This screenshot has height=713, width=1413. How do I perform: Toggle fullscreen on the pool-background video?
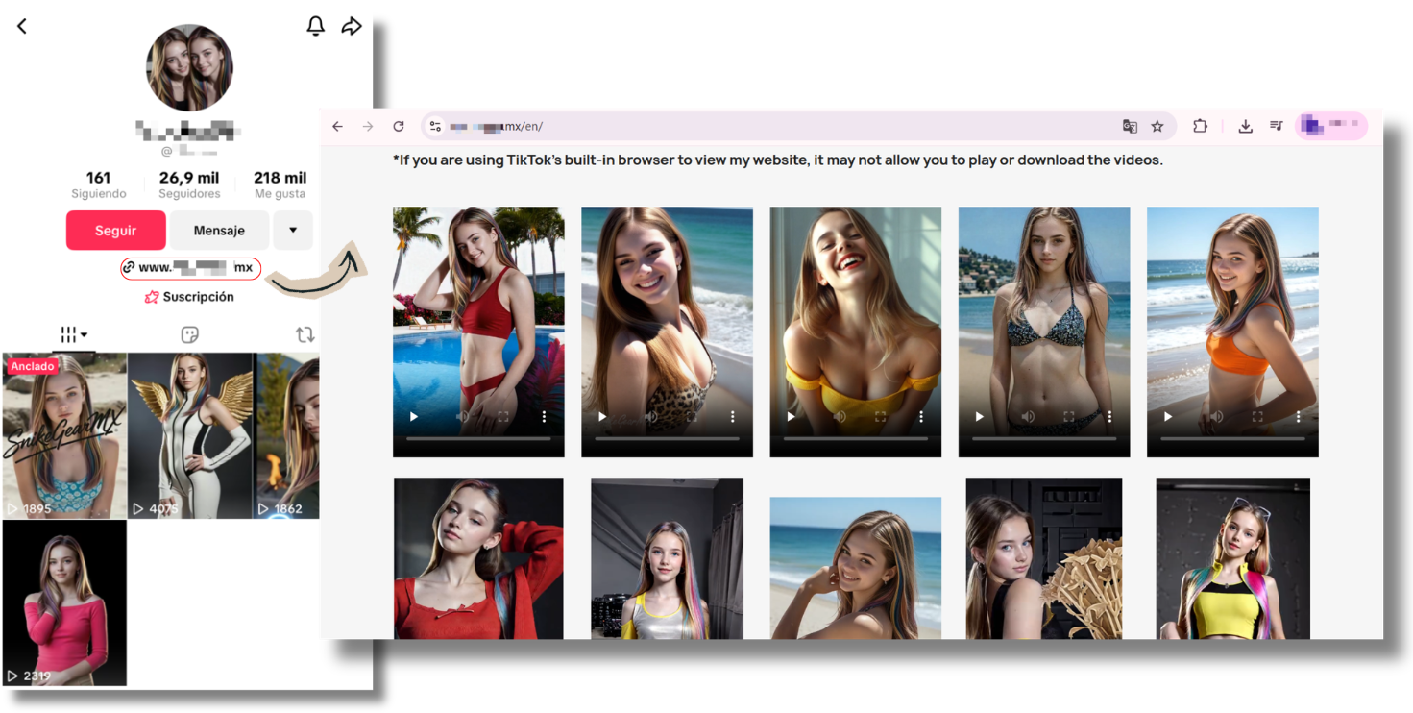pos(503,417)
